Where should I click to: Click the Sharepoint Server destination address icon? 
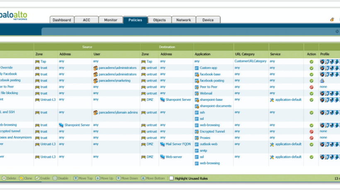(163, 100)
